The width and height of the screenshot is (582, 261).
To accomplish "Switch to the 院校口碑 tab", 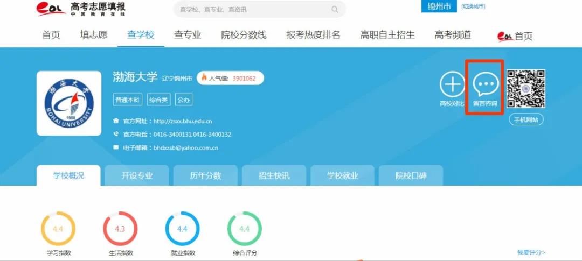I will click(x=411, y=175).
